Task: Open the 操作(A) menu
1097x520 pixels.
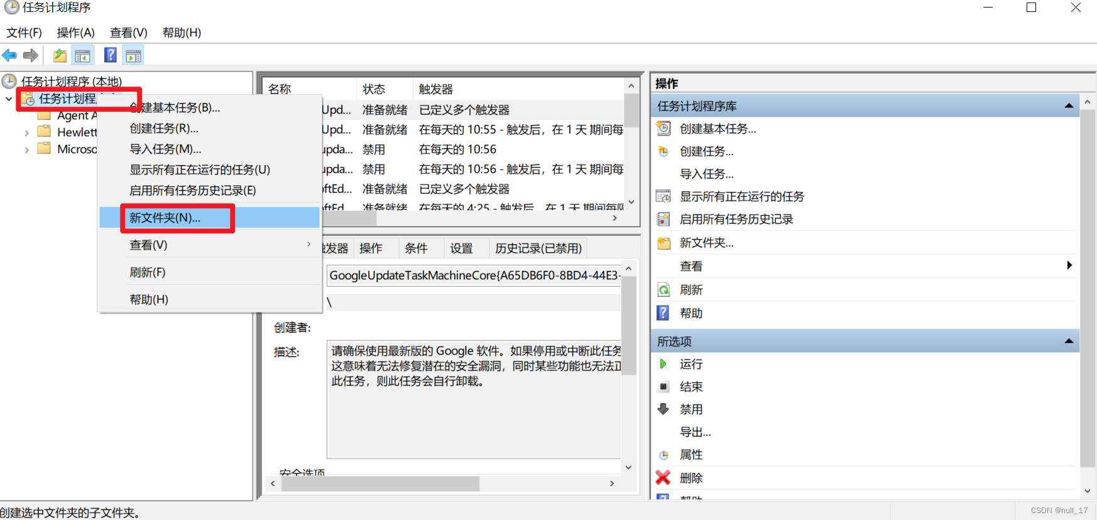Action: point(75,33)
